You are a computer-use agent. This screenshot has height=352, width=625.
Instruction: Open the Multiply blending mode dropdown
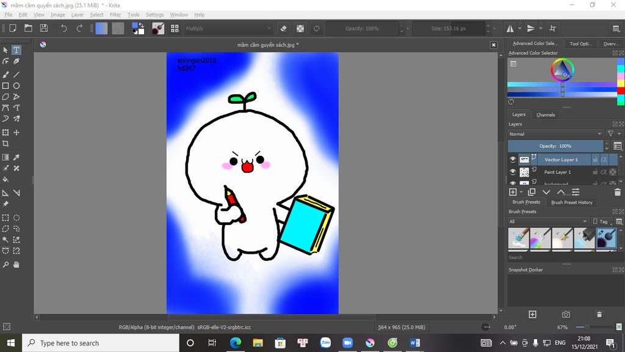pos(228,28)
